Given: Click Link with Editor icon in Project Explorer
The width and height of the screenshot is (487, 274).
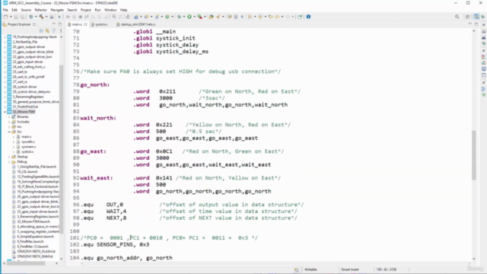Looking at the screenshot, I should point(47,30).
